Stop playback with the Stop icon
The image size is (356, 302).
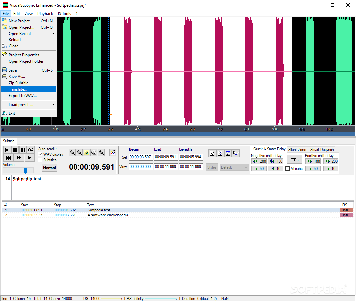click(15, 150)
